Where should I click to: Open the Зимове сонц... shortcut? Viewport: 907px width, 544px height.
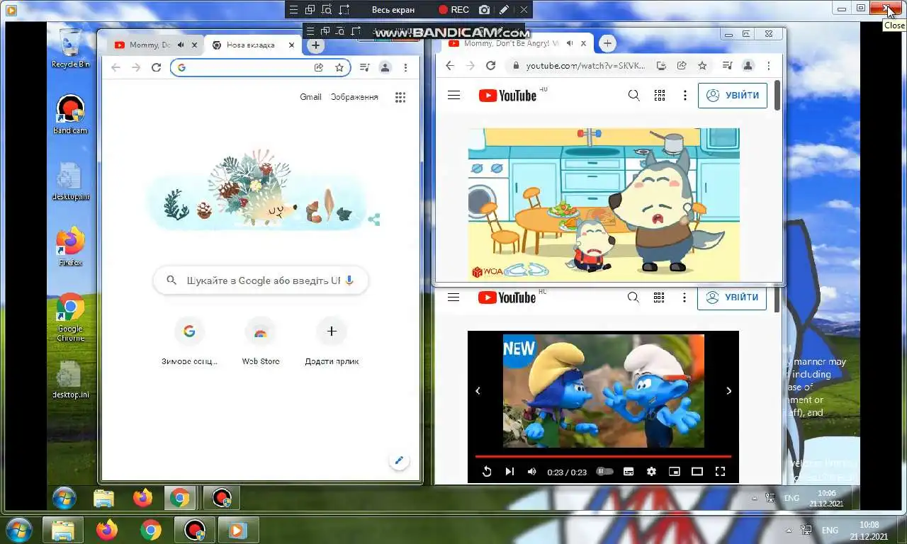coord(189,342)
